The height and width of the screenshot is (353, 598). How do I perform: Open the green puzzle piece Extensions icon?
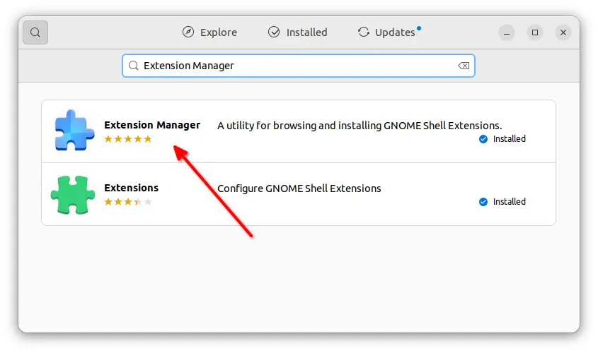point(72,194)
